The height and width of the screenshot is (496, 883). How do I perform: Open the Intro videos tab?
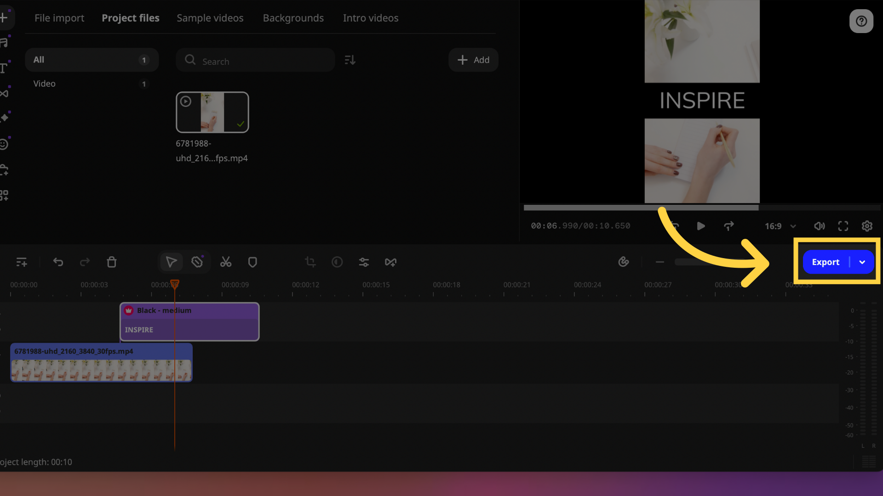(371, 18)
